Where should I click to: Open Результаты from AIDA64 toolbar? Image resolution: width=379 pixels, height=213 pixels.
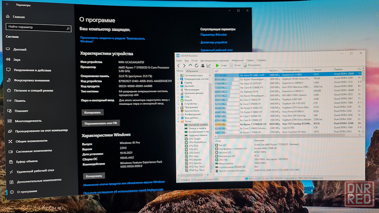pyautogui.click(x=252, y=65)
